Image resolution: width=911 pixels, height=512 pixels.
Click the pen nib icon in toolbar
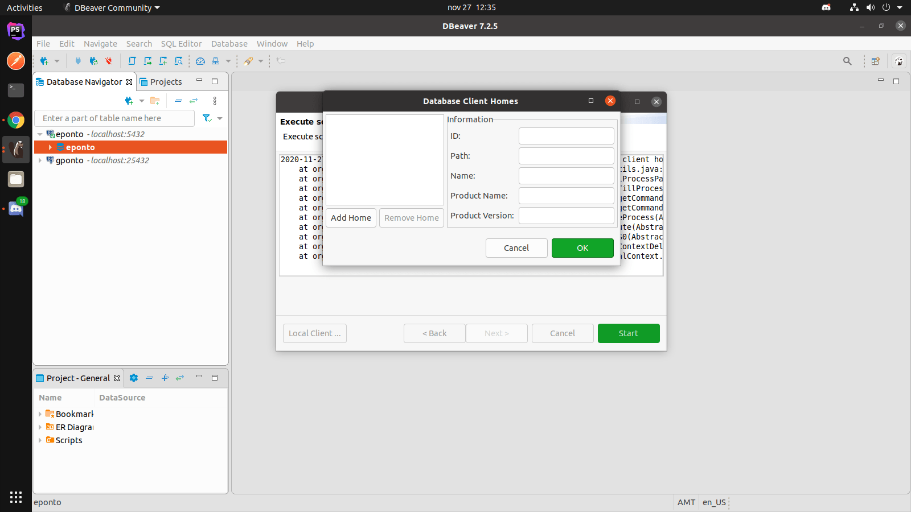pos(248,61)
